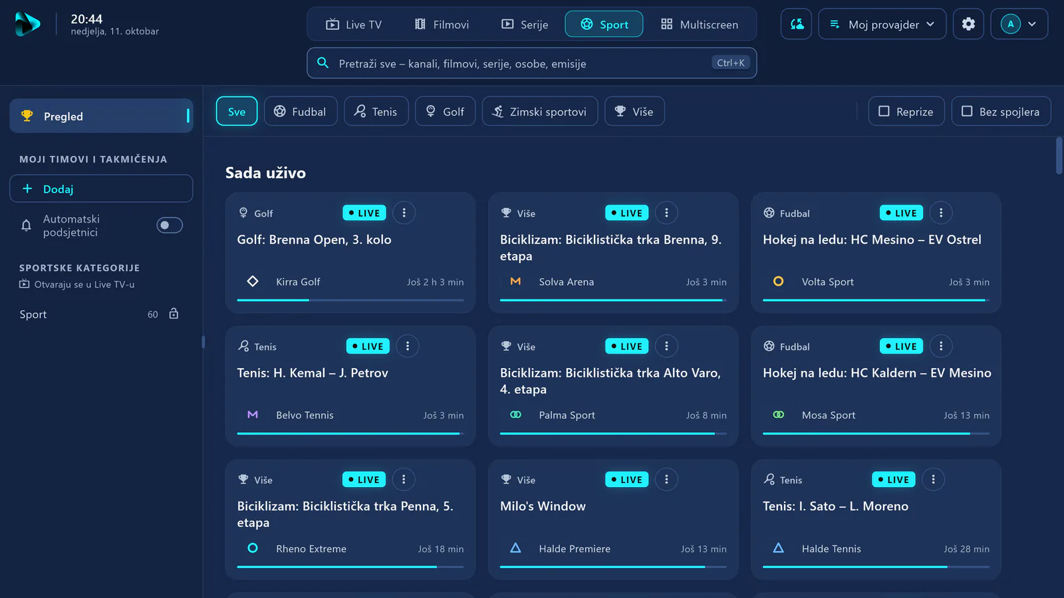1064x598 pixels.
Task: Toggle the Automatski podsjetnici switch
Action: point(170,225)
